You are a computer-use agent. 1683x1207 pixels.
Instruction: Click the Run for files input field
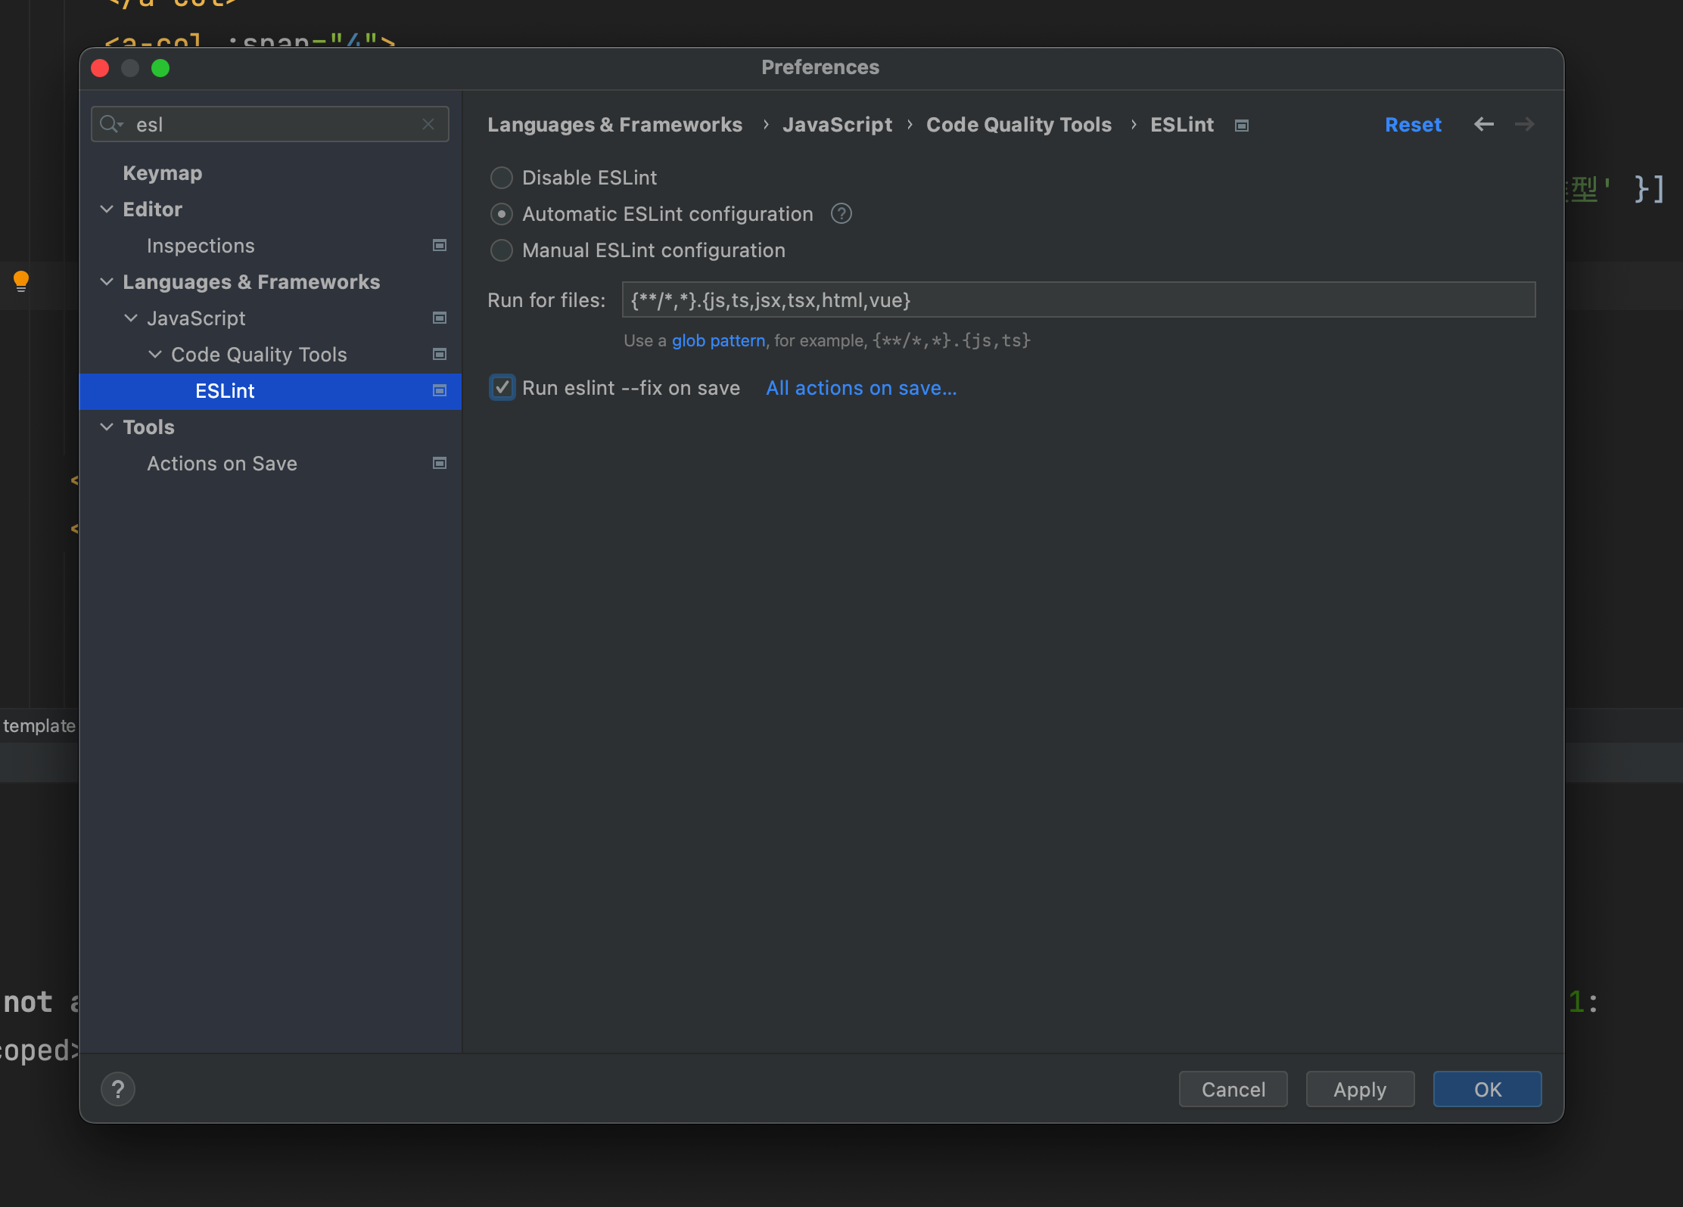[x=1078, y=300]
